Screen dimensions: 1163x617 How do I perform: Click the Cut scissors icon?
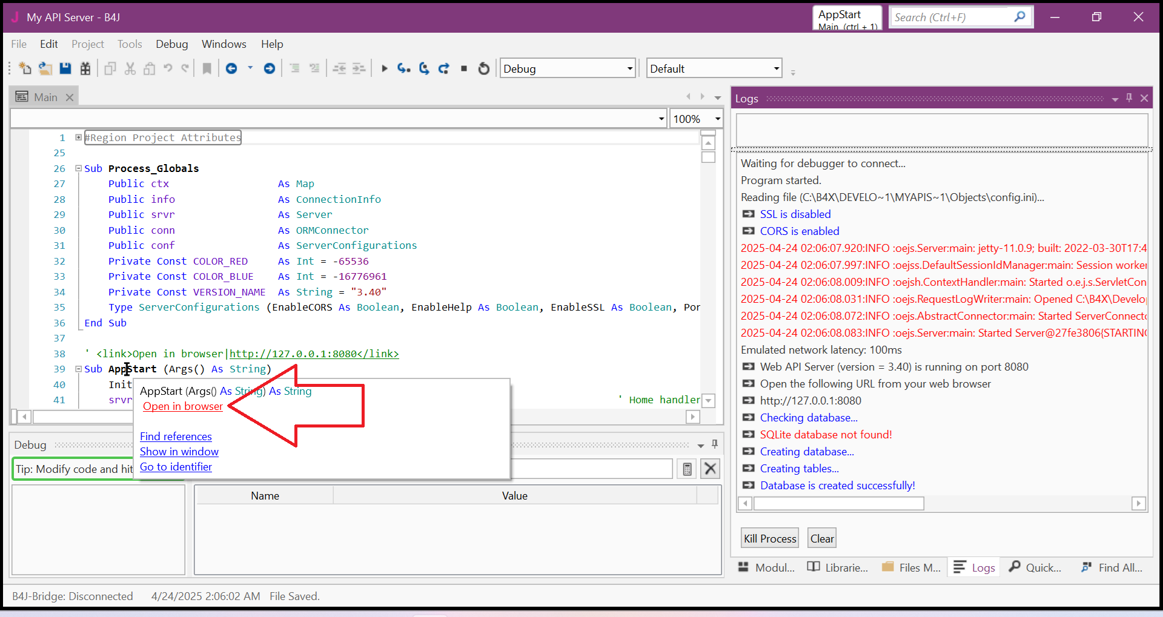(x=130, y=68)
